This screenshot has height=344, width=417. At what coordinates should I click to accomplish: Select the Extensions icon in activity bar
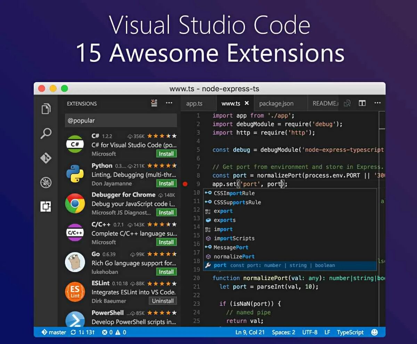point(46,207)
